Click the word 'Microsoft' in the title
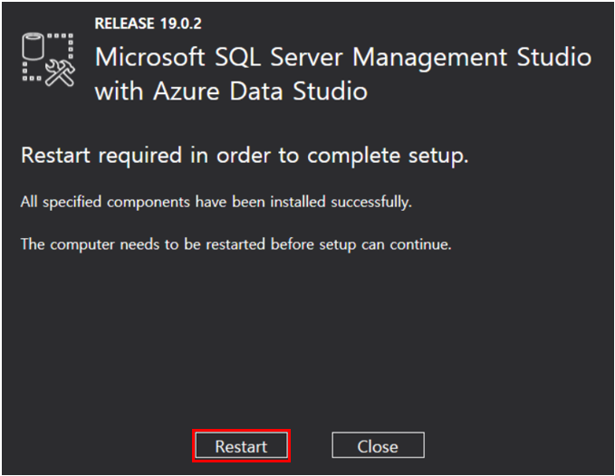615x476 pixels. pos(149,57)
